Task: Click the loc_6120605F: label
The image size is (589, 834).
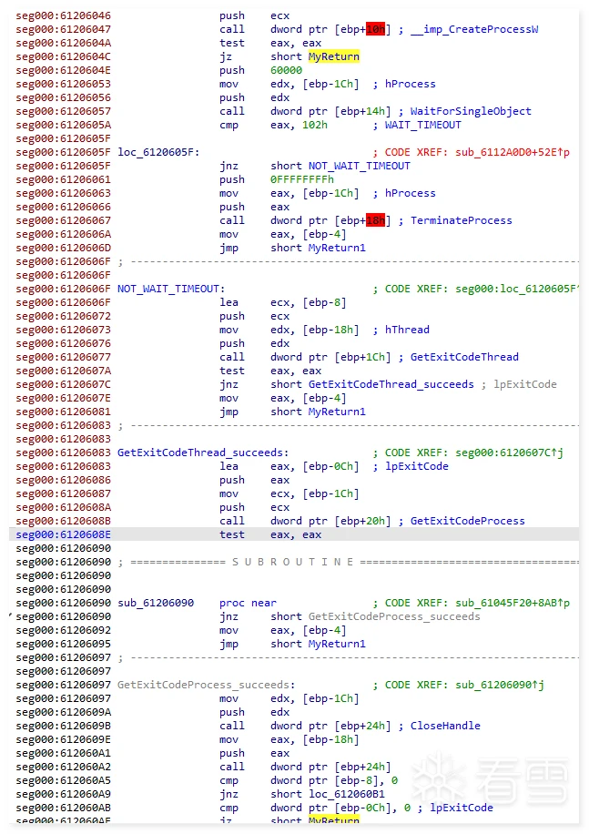Action: point(158,152)
